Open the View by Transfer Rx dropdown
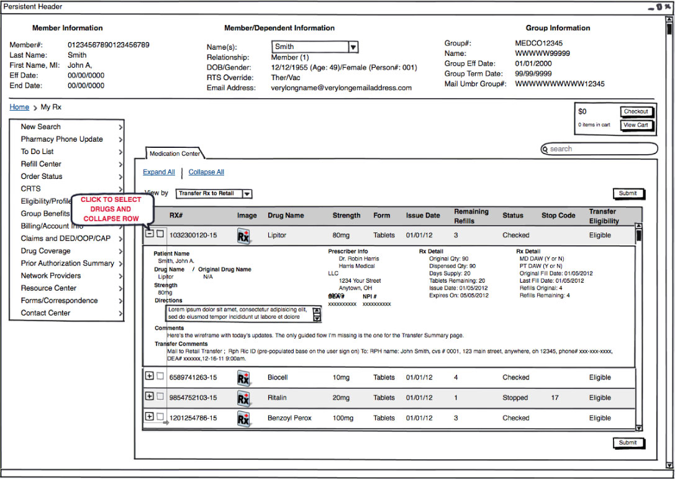The image size is (675, 479). pos(214,194)
